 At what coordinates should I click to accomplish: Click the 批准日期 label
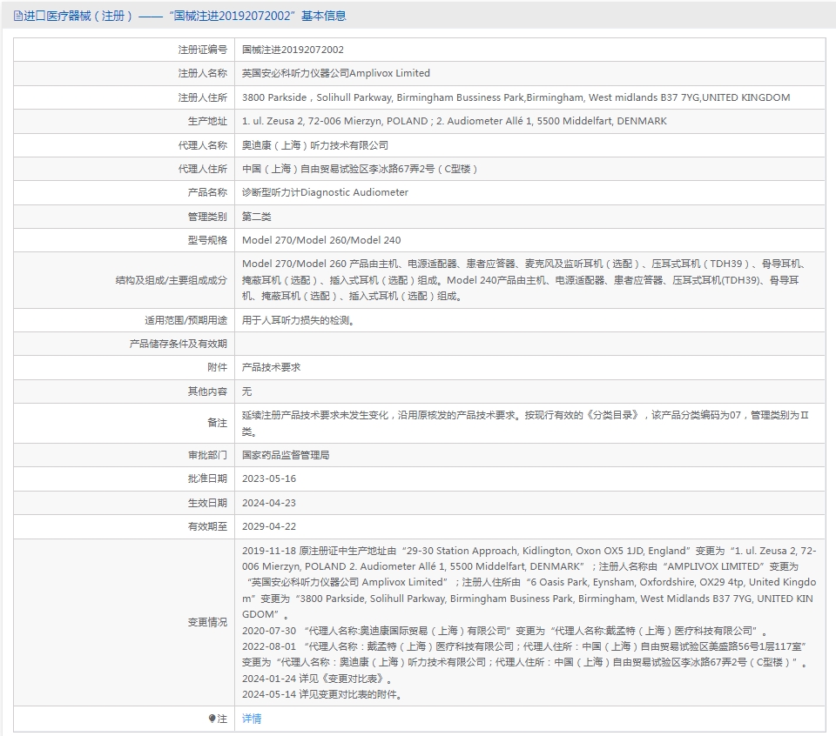click(207, 478)
